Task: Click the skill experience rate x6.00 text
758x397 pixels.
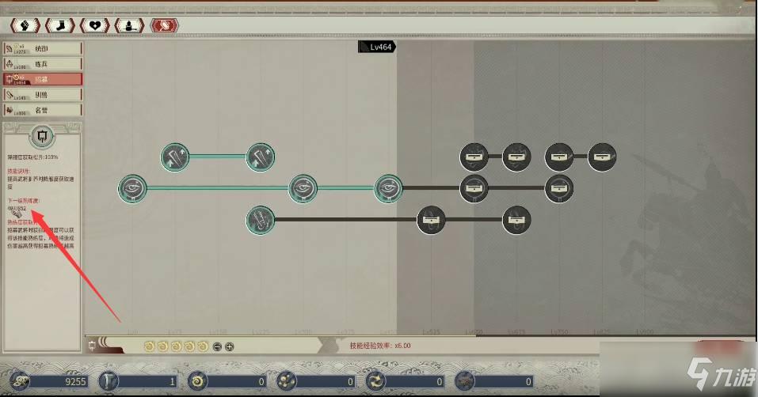Action: pyautogui.click(x=380, y=346)
